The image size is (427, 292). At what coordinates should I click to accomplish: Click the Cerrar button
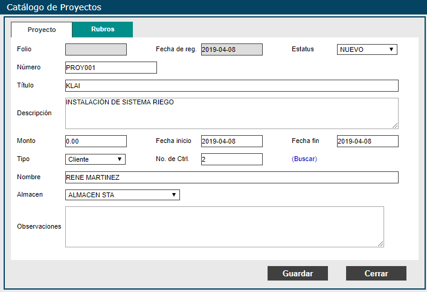376,273
